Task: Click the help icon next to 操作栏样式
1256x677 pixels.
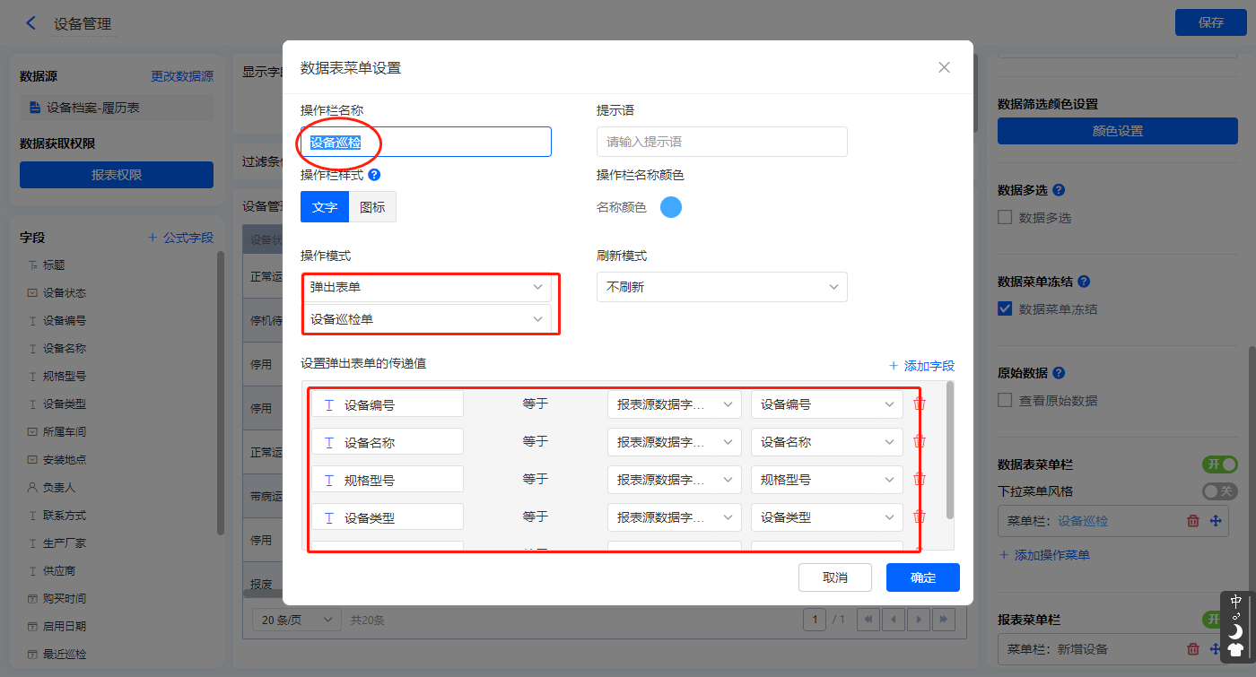Action: point(374,175)
